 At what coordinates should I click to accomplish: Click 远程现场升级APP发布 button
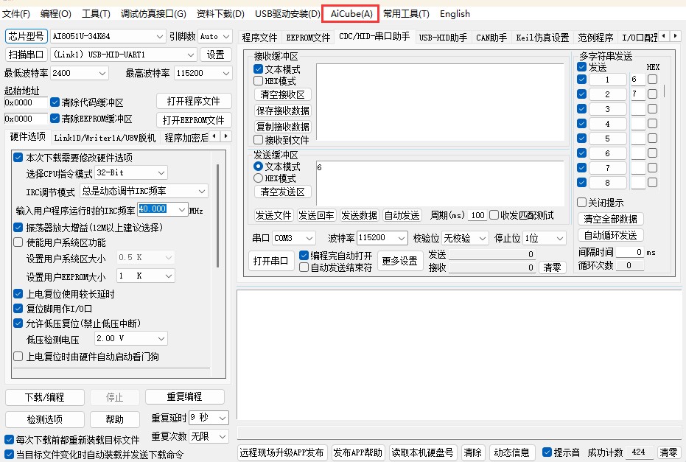[x=281, y=452]
